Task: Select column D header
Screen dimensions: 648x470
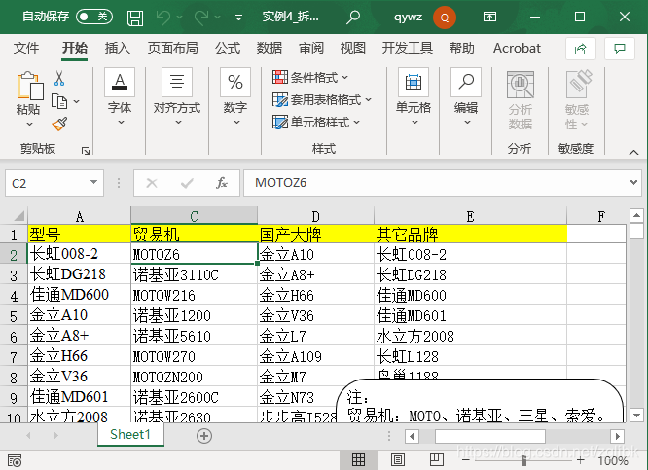Action: coord(315,216)
